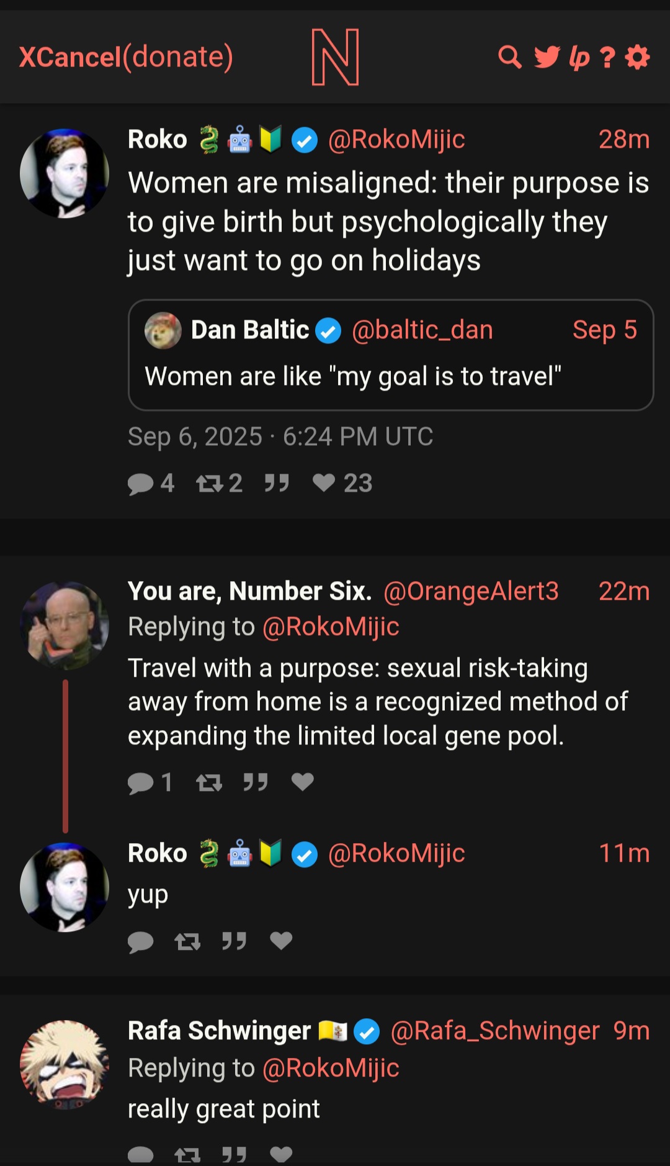Click the heart icon under the 'yup' reply
The height and width of the screenshot is (1166, 670).
281,941
